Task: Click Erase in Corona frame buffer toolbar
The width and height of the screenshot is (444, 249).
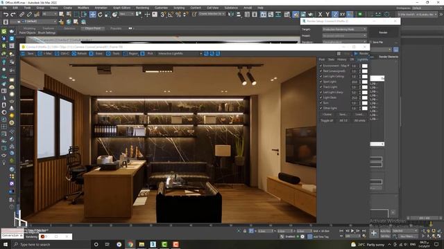Action: pos(96,54)
